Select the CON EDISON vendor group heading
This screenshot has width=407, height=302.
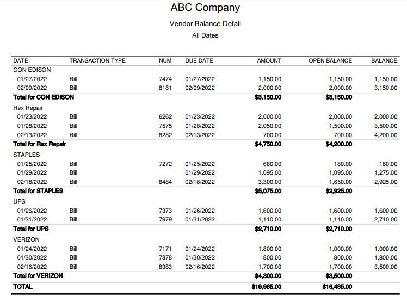click(32, 70)
